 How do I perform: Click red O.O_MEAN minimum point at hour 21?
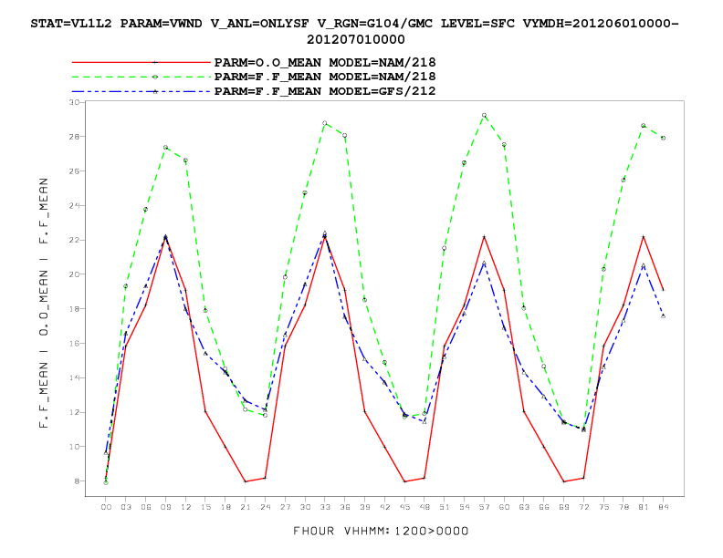click(246, 481)
